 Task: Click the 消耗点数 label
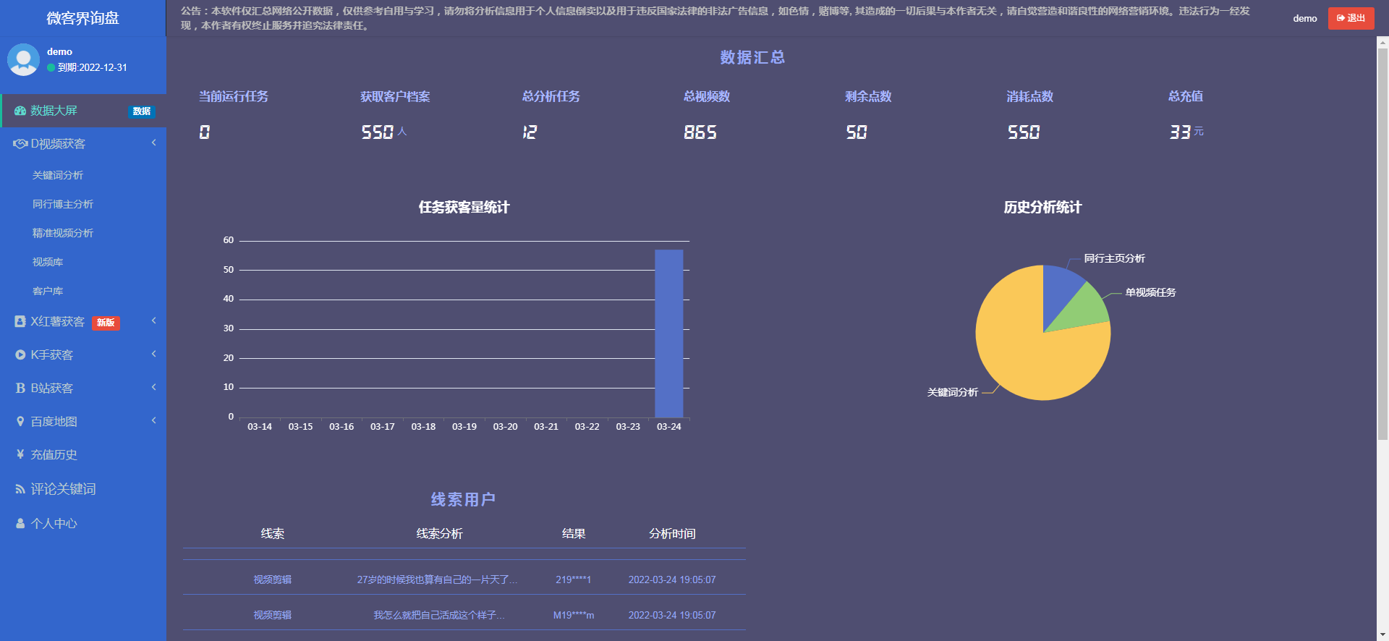[x=1029, y=96]
